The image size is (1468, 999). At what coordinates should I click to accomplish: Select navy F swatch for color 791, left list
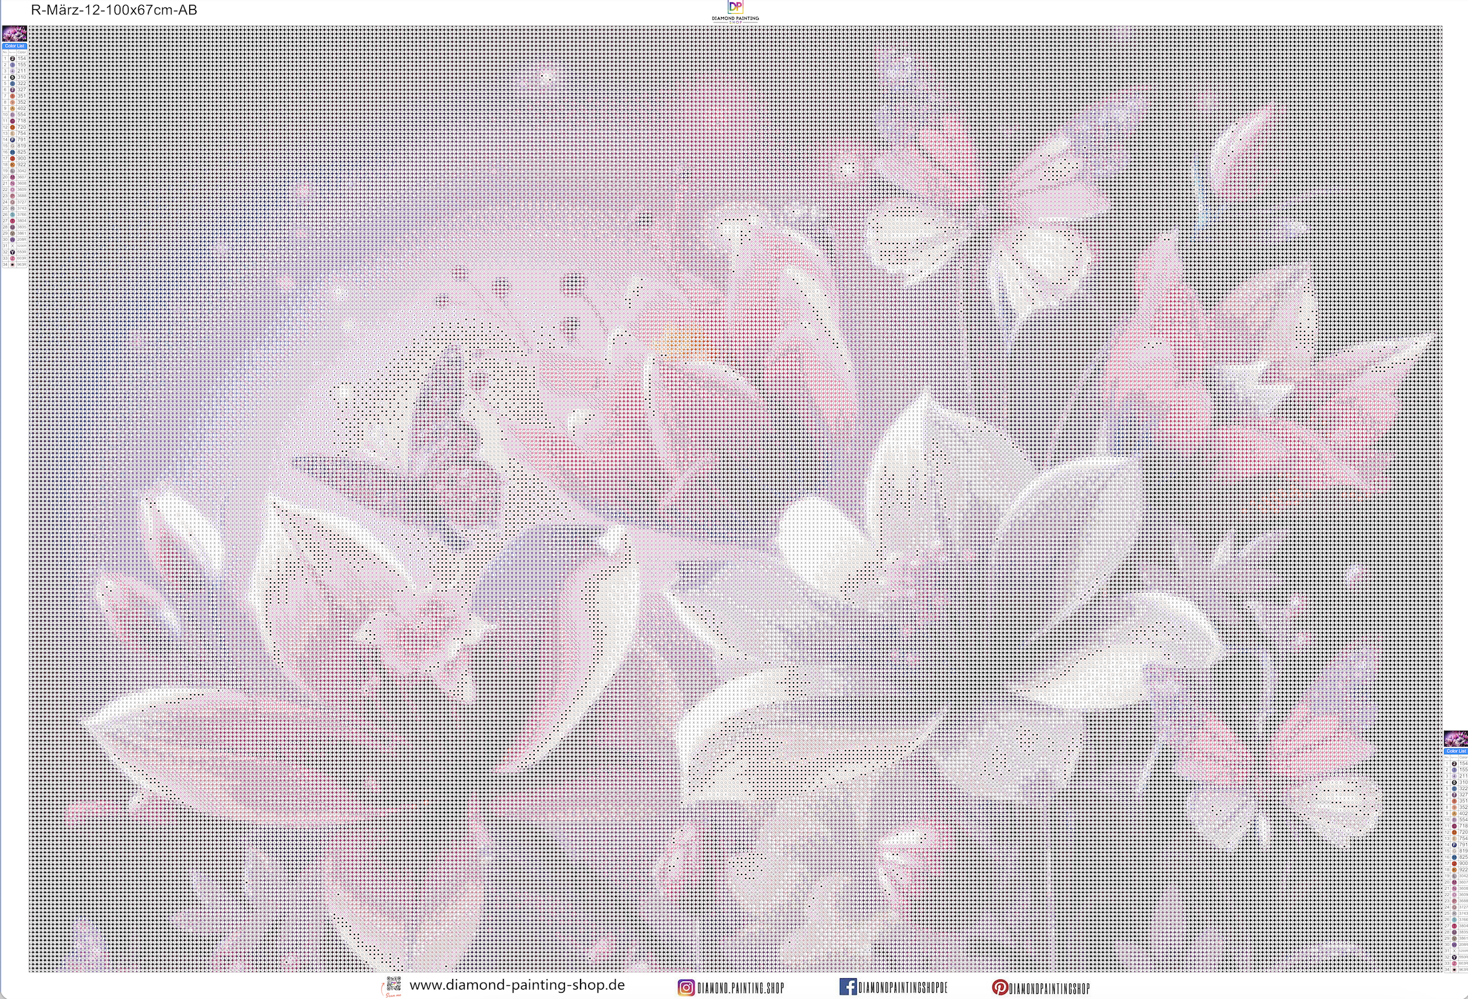click(x=13, y=140)
